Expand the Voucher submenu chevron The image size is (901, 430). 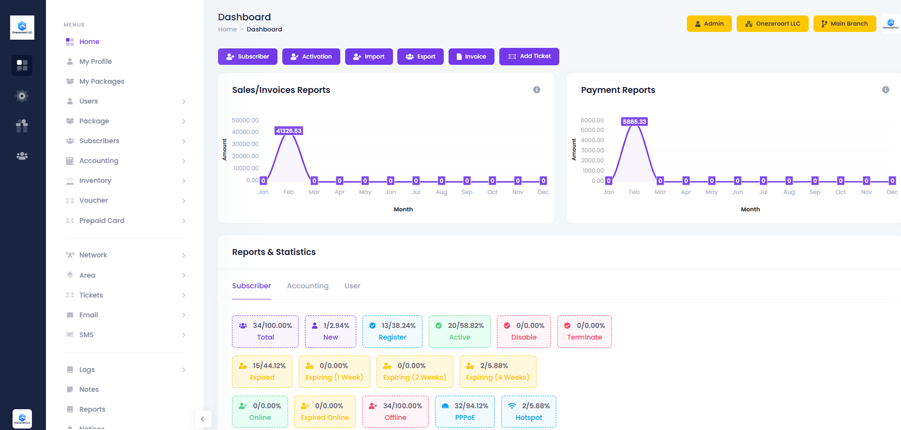click(x=184, y=201)
